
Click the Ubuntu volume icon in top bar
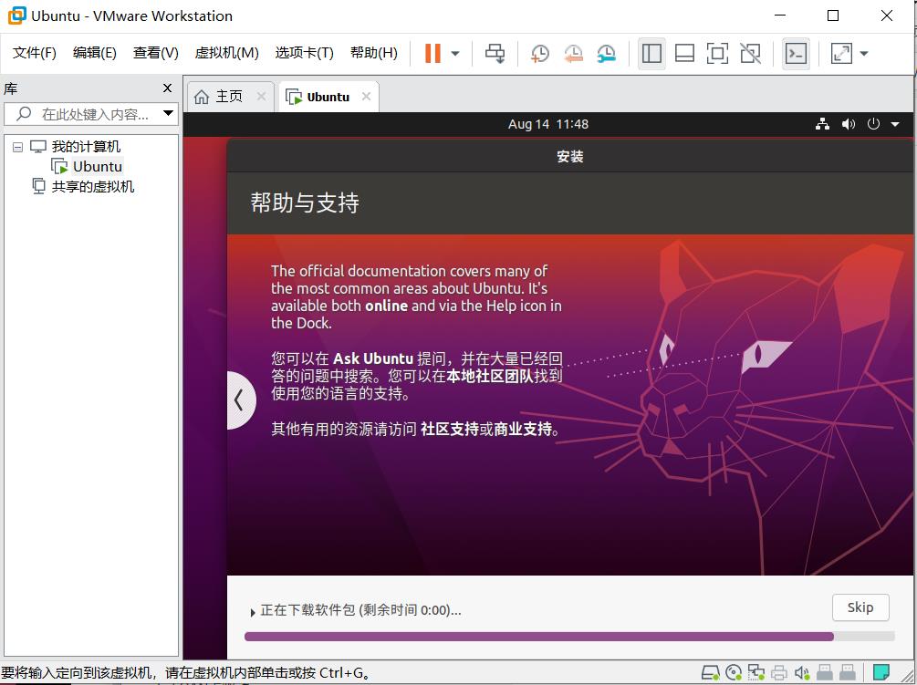(848, 124)
